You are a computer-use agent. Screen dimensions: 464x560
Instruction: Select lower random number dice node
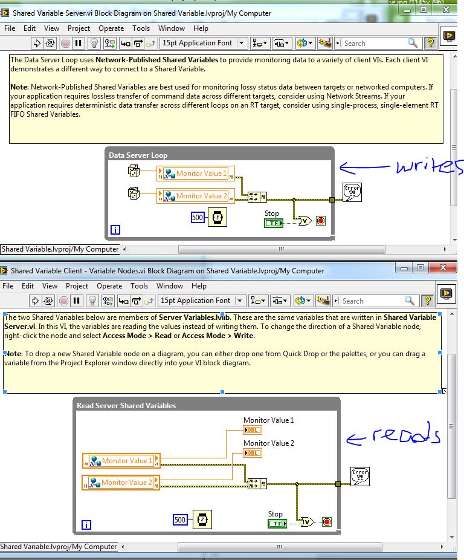[x=134, y=193]
